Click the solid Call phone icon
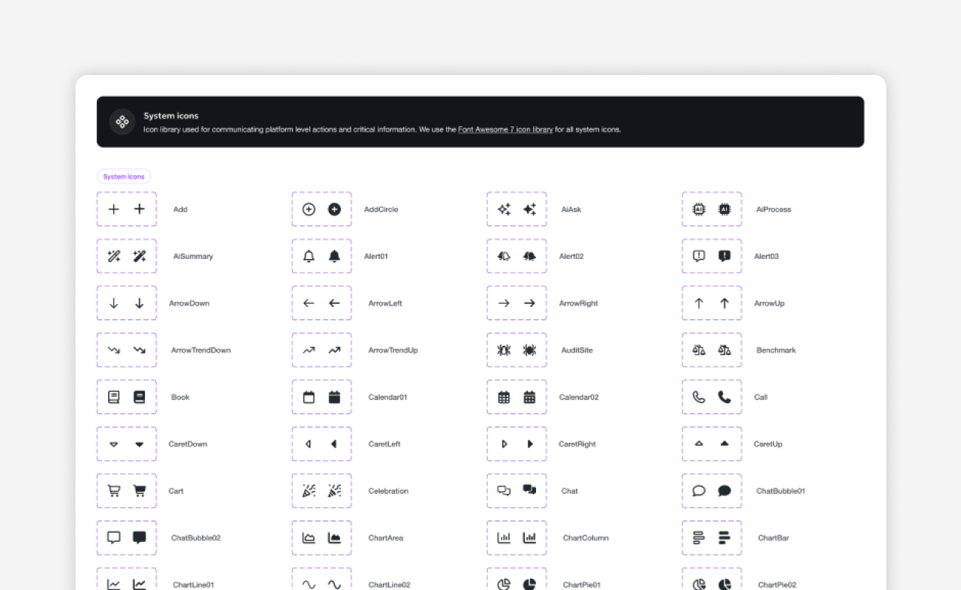The width and height of the screenshot is (961, 590). (725, 397)
